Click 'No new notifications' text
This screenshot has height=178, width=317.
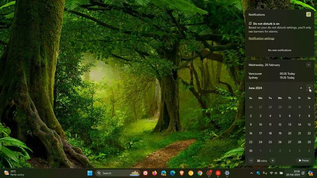[x=279, y=50]
